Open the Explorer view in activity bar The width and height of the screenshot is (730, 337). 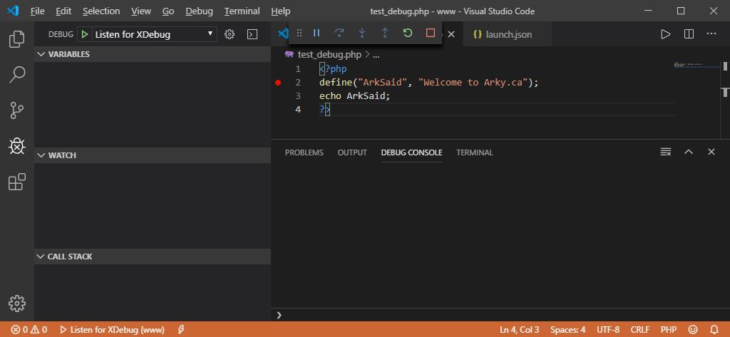17,38
